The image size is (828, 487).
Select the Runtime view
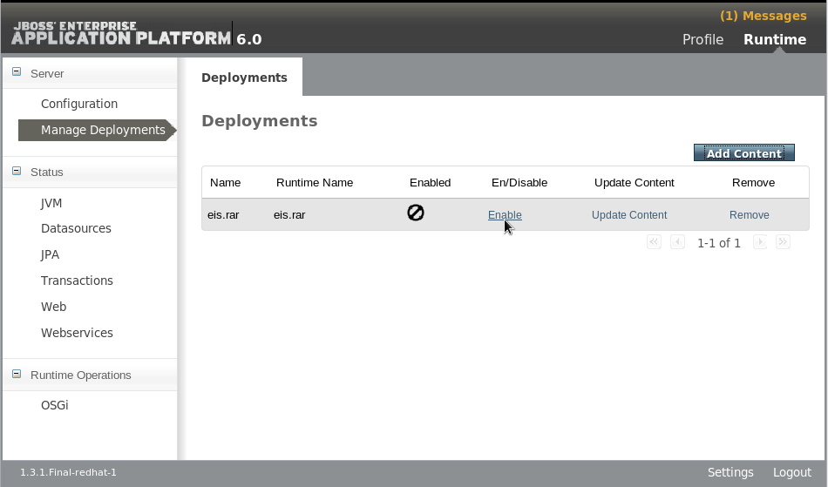[x=774, y=39]
